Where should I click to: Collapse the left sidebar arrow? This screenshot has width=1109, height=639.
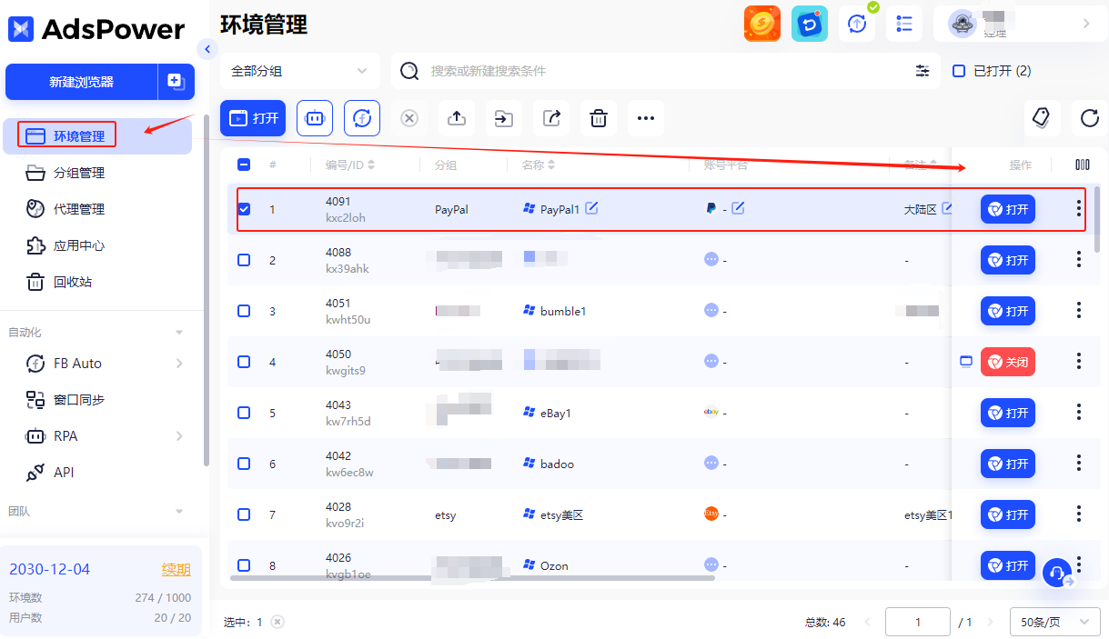coord(207,49)
